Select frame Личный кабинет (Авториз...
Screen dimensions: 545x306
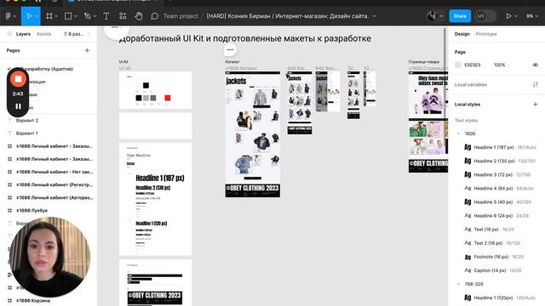54,197
